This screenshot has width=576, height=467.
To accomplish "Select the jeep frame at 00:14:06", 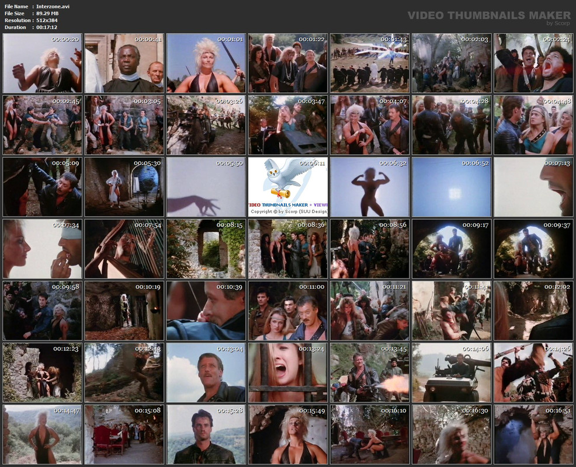I will pos(452,372).
